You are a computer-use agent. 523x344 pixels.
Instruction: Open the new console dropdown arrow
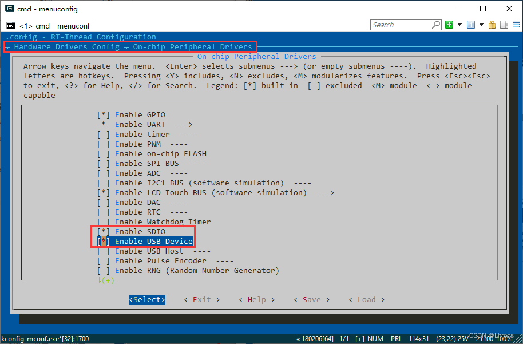[459, 25]
